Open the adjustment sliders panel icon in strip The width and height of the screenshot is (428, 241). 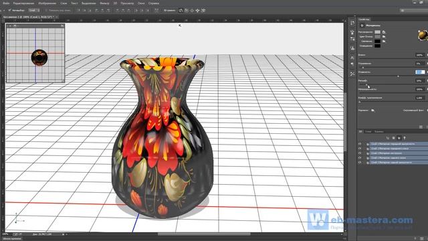352,39
